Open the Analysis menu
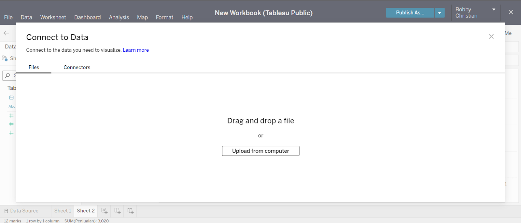 click(x=119, y=17)
